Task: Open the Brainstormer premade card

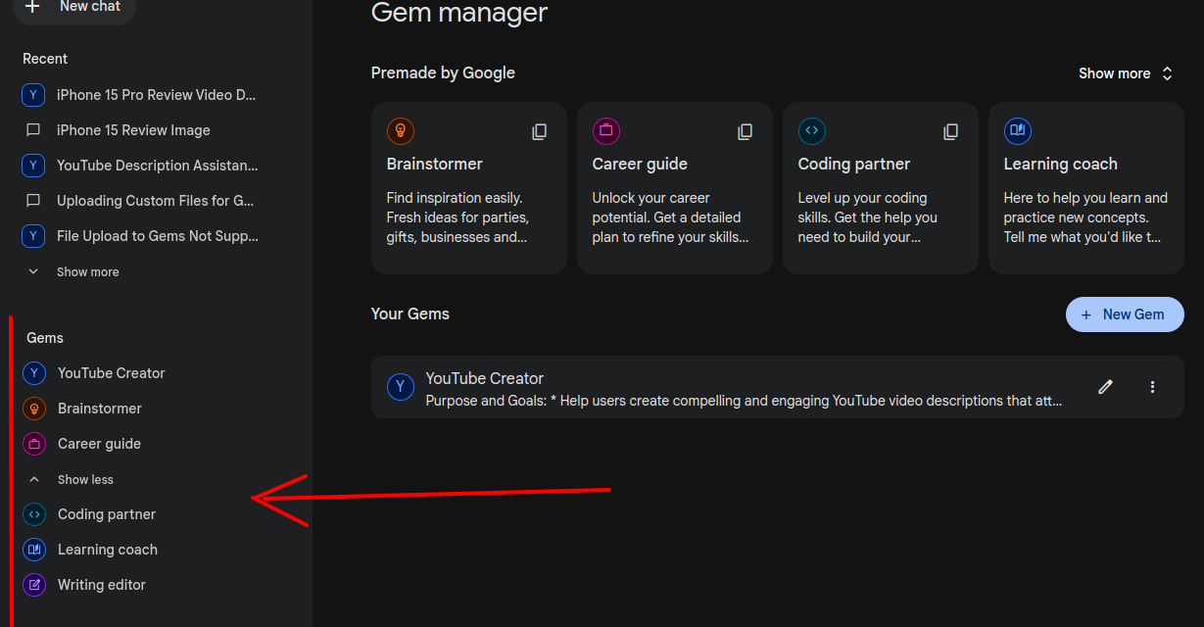Action: click(x=469, y=188)
